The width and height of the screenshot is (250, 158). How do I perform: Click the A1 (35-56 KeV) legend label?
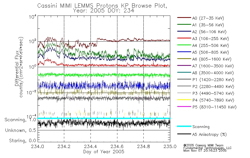pyautogui.click(x=208, y=25)
